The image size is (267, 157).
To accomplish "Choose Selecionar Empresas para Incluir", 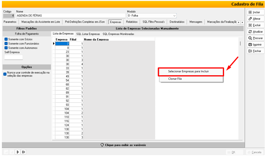I will [188, 71].
